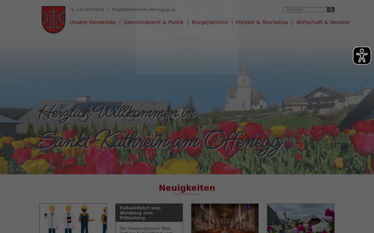Open the Wirtschaft & Vereine menu

pos(322,22)
